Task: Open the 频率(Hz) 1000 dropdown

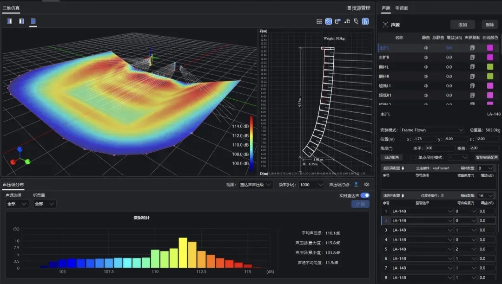Action: click(x=311, y=185)
